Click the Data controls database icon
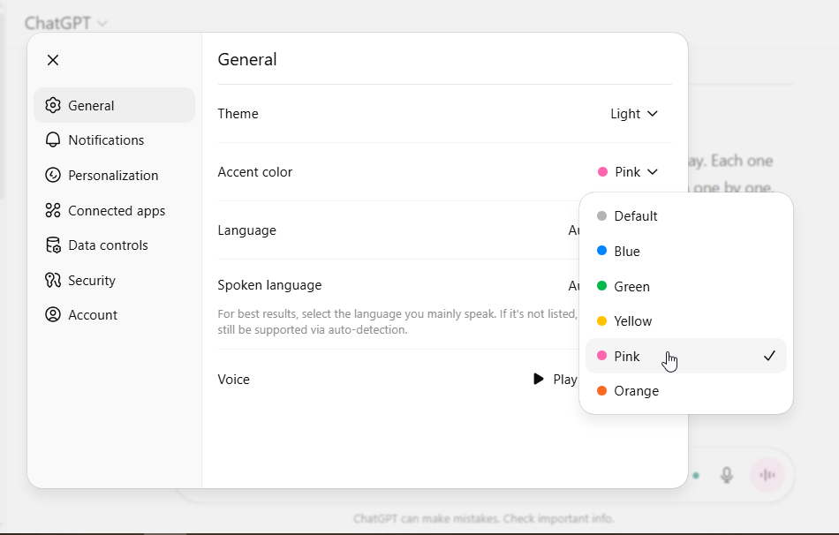This screenshot has height=535, width=839. [x=53, y=245]
